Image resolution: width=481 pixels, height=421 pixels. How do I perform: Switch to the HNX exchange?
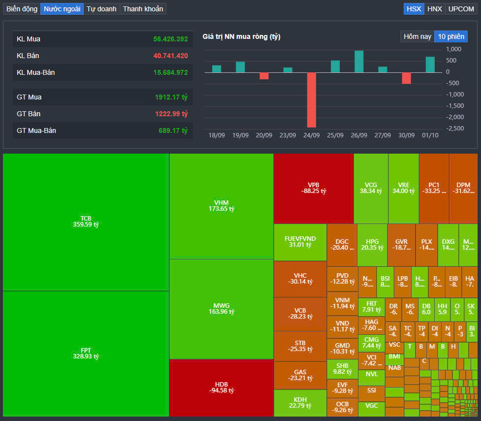coord(435,9)
